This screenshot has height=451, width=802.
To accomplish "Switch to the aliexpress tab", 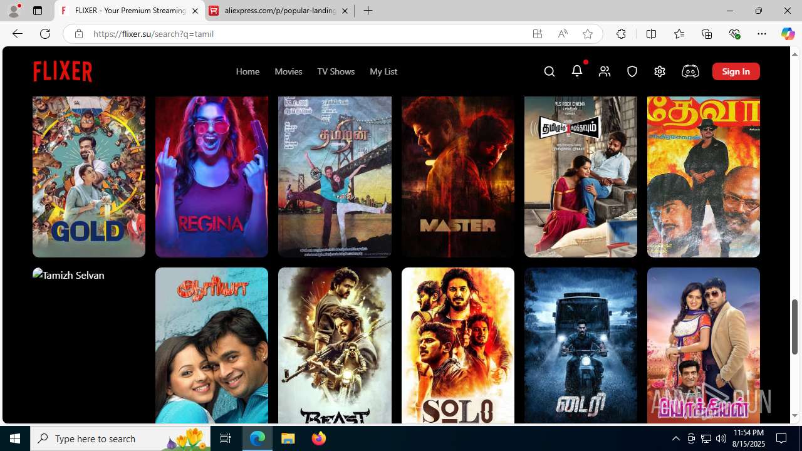I will (279, 11).
